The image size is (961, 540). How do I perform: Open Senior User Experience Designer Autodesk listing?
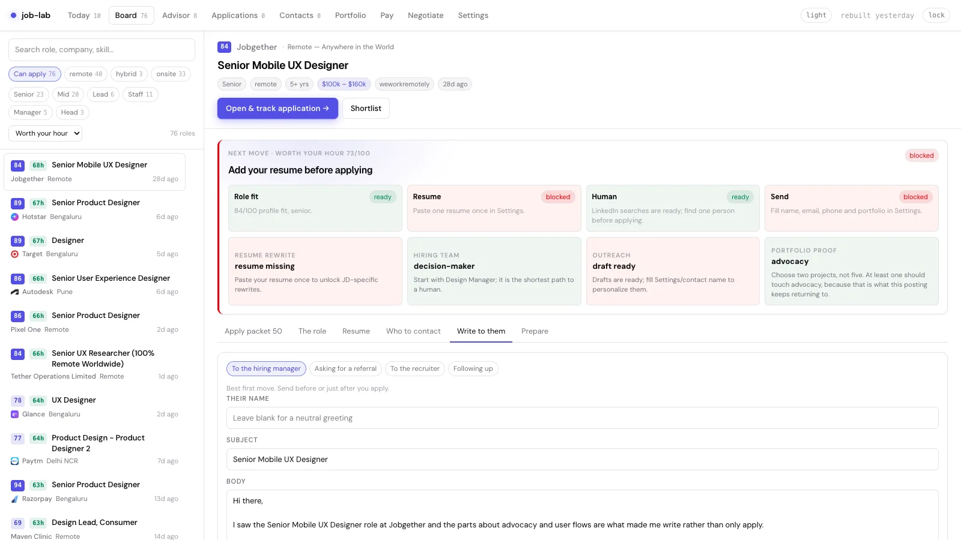coord(95,285)
